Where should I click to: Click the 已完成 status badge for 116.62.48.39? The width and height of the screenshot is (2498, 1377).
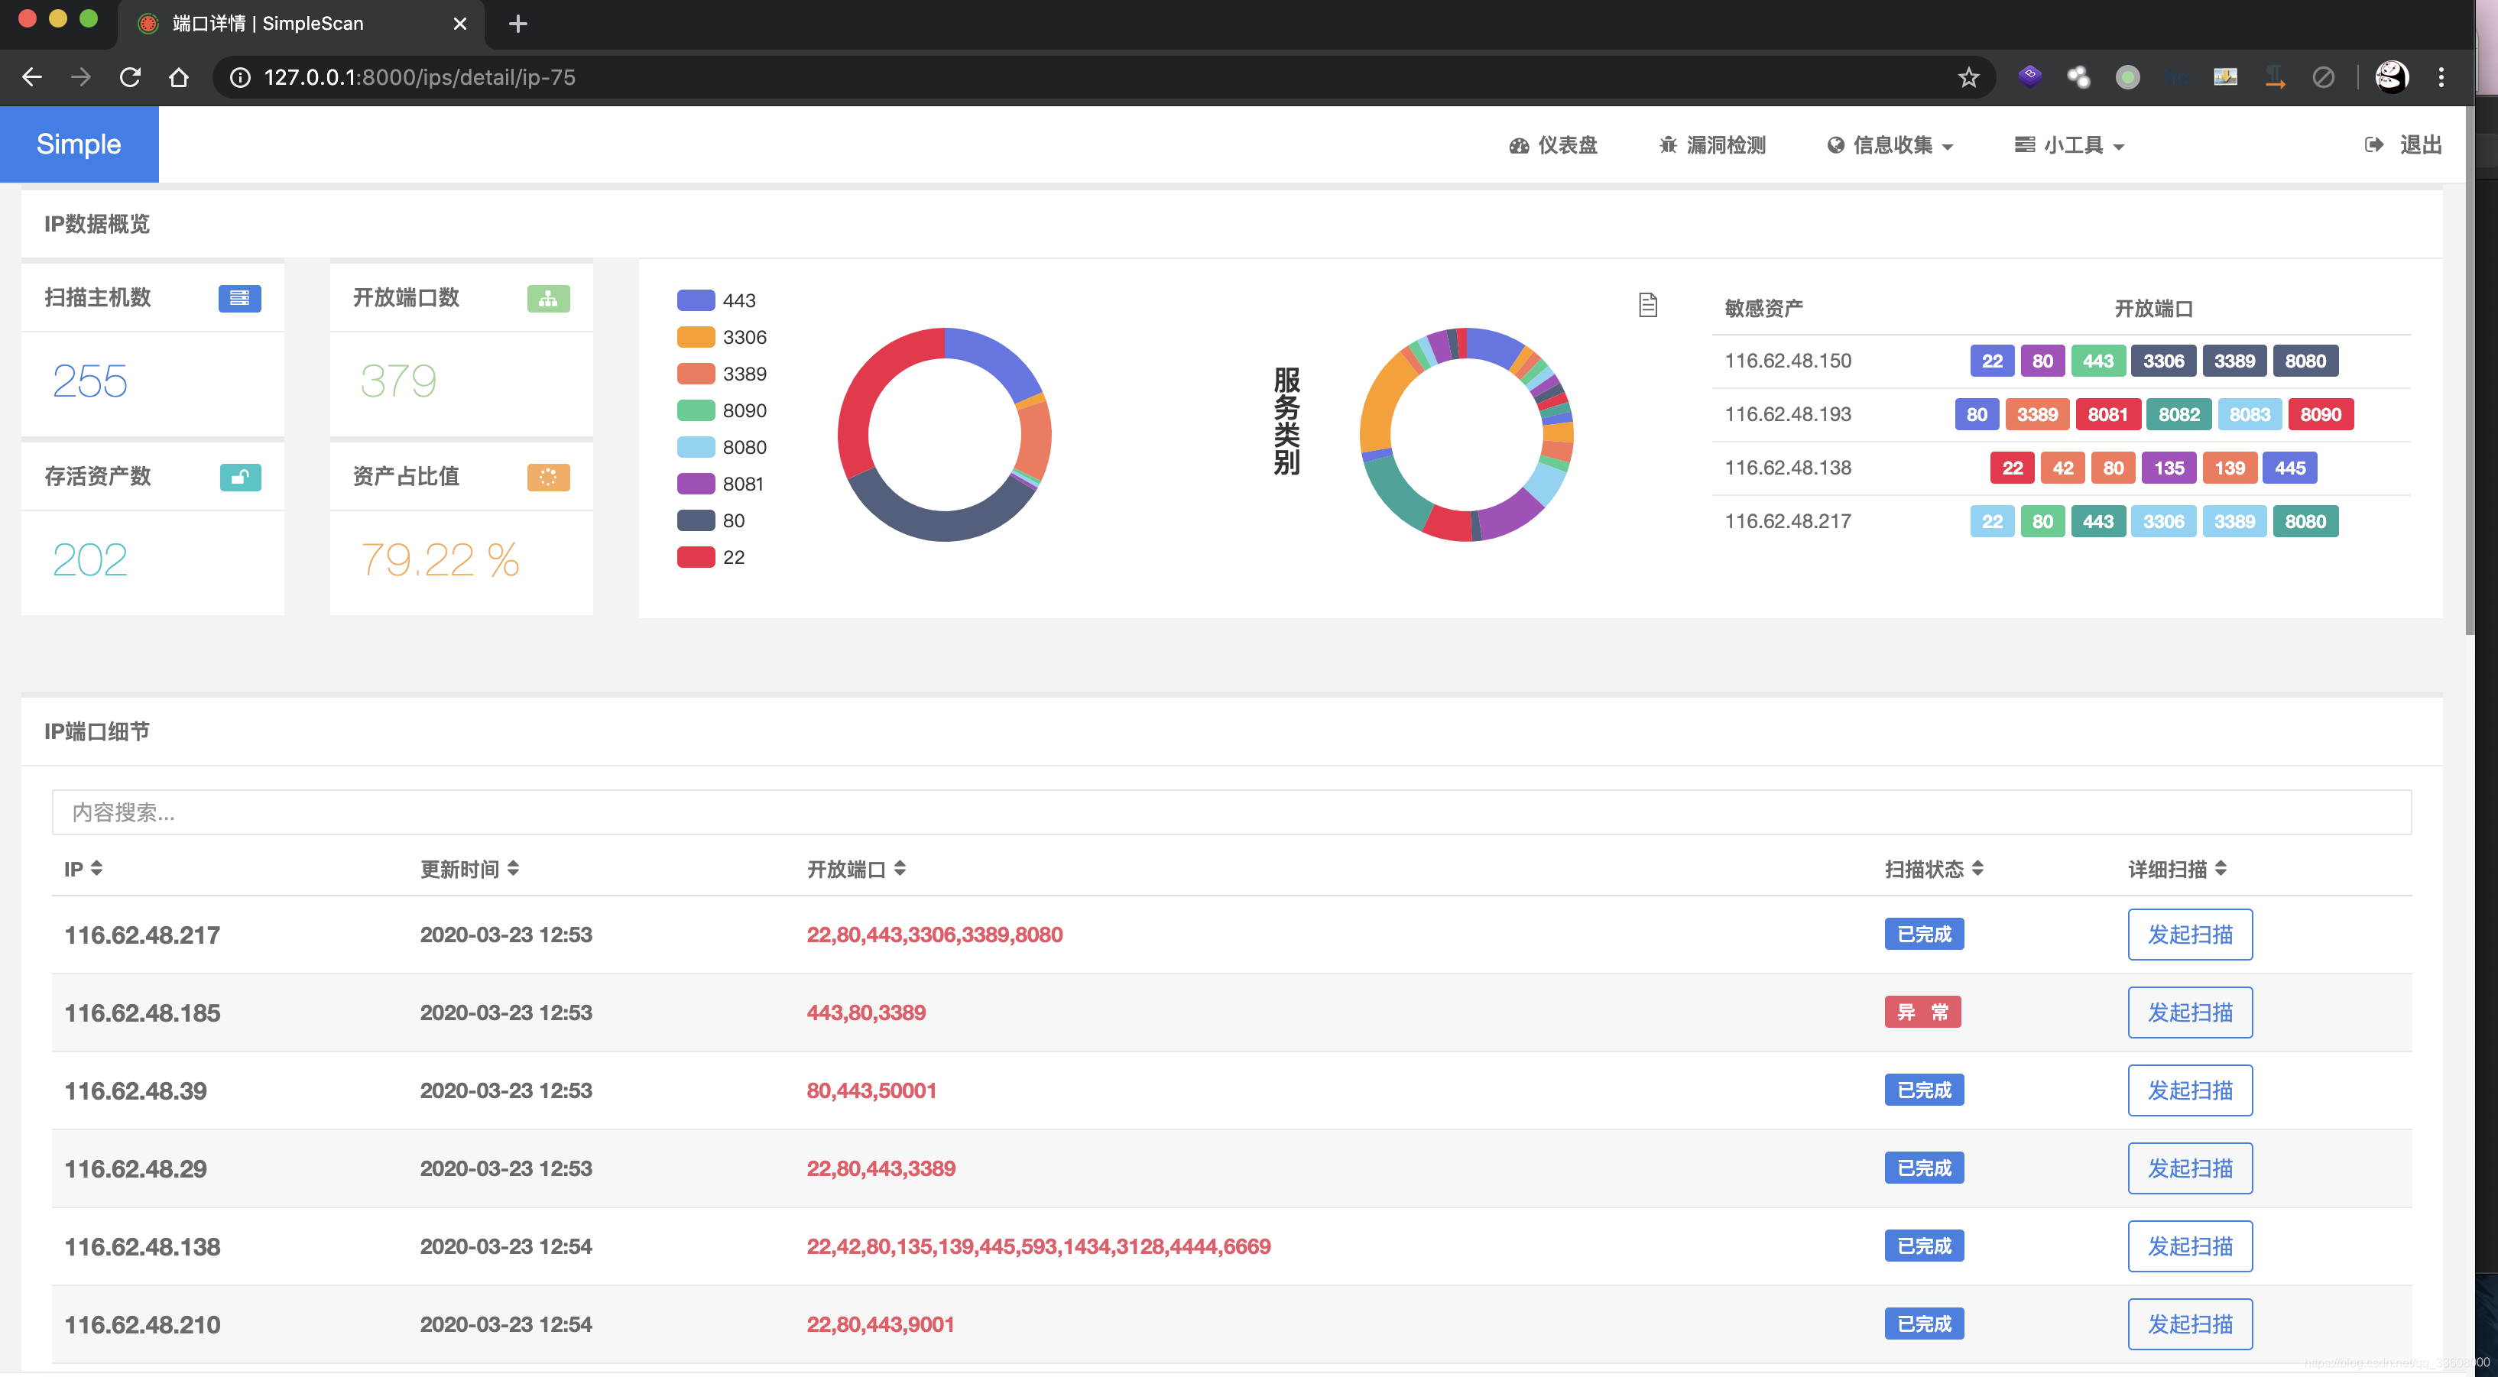tap(1924, 1091)
